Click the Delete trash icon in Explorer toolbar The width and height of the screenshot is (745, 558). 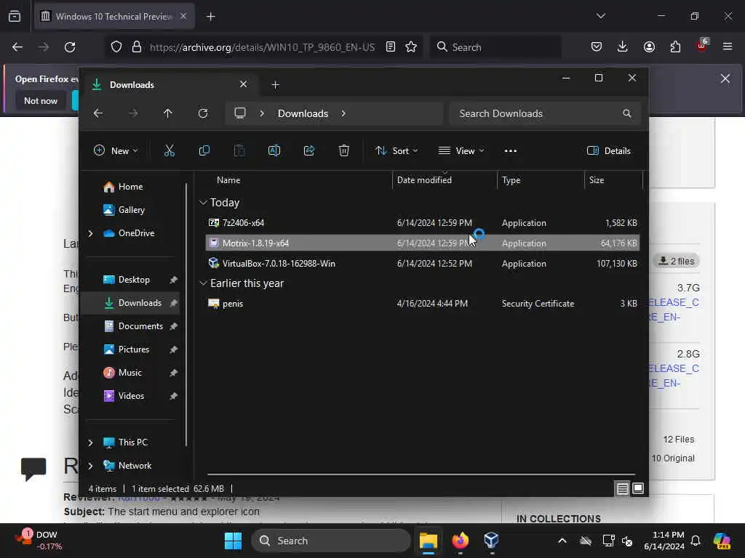click(344, 151)
